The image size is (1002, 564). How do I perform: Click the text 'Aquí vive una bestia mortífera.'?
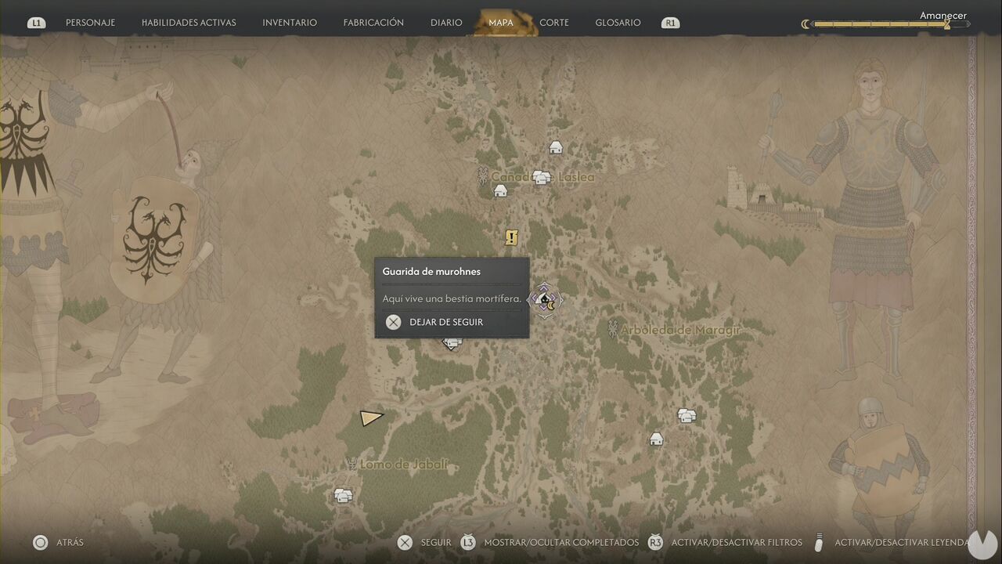(452, 298)
